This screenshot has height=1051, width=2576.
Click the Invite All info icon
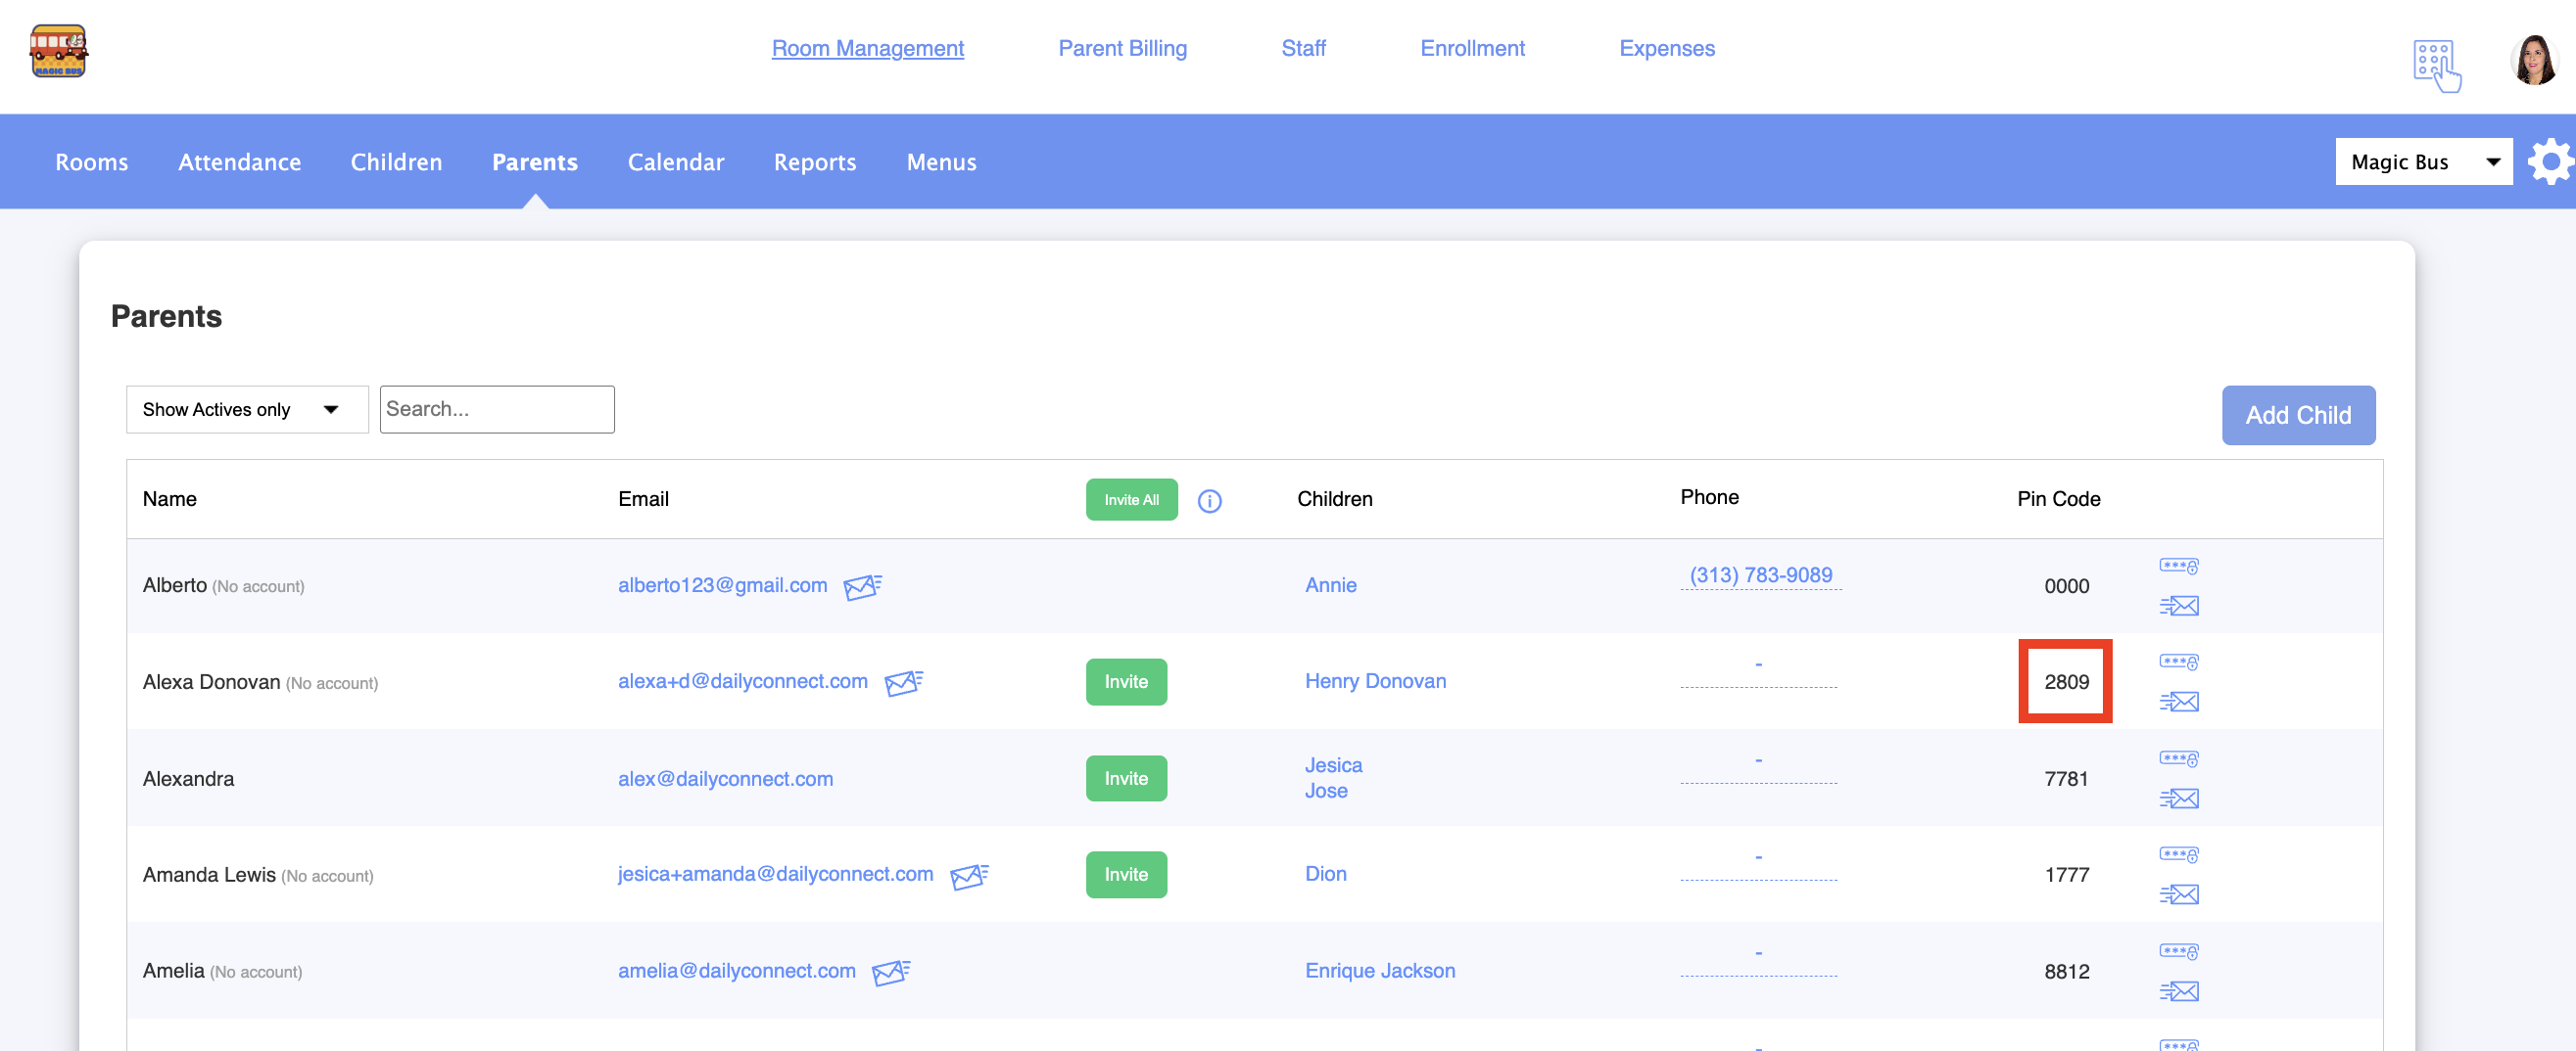(1209, 500)
